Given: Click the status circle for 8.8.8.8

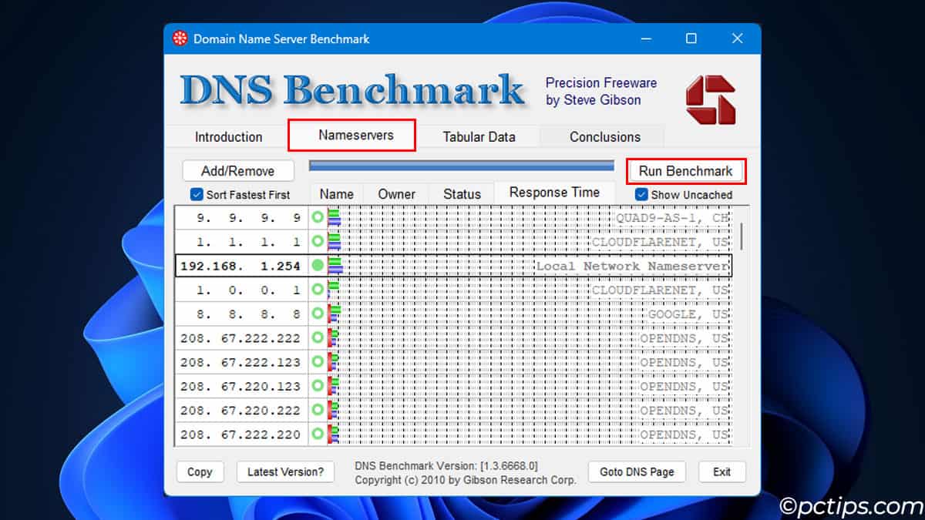Looking at the screenshot, I should click(318, 314).
